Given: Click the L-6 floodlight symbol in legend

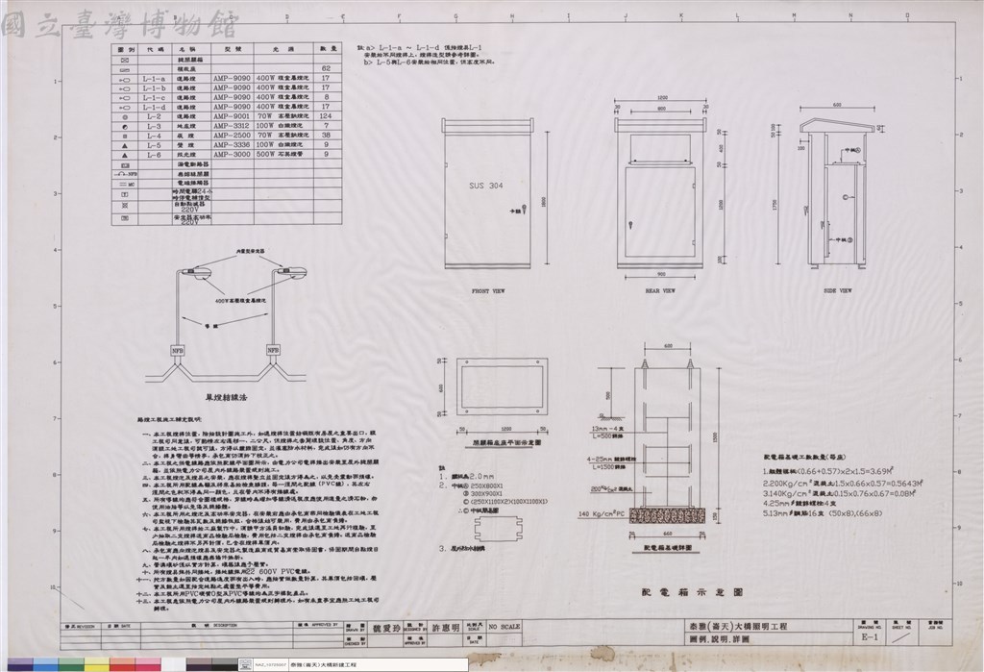Looking at the screenshot, I should (x=125, y=155).
